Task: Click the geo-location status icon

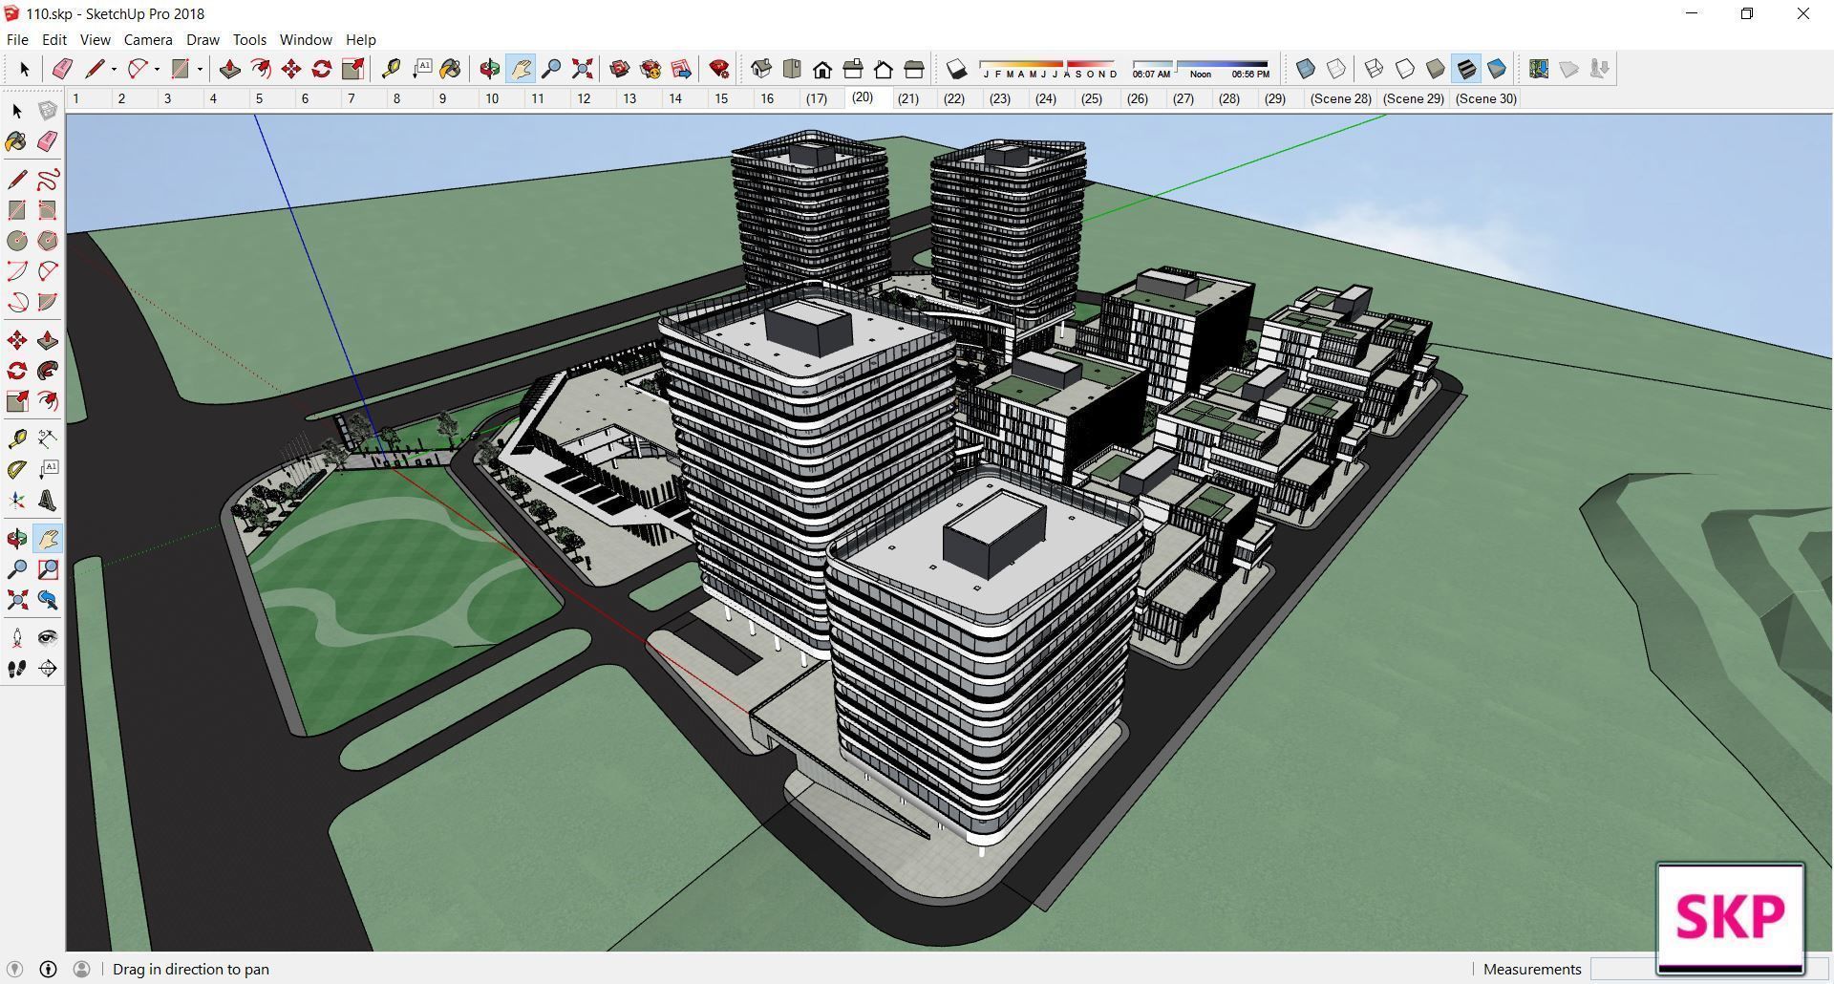Action: tap(14, 969)
